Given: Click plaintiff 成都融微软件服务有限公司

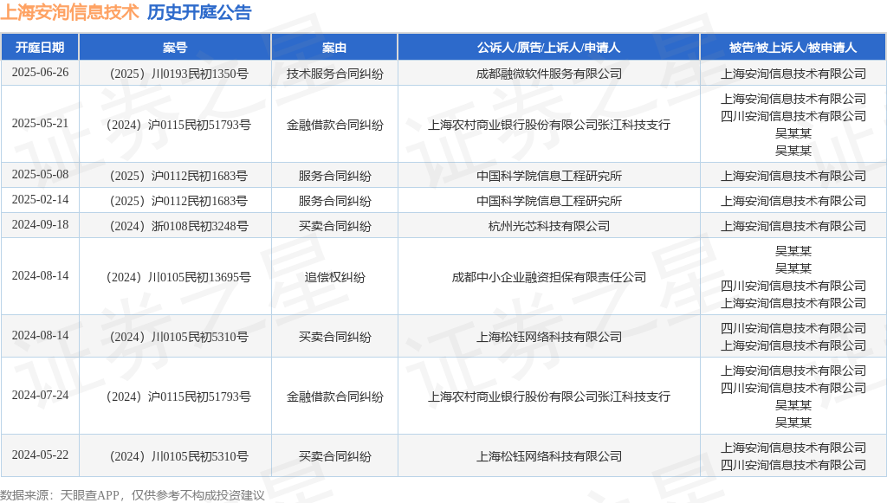Looking at the screenshot, I should click(x=548, y=74).
